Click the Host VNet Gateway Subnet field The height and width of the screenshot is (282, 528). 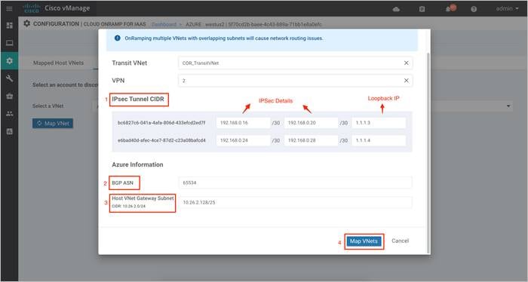click(295, 202)
